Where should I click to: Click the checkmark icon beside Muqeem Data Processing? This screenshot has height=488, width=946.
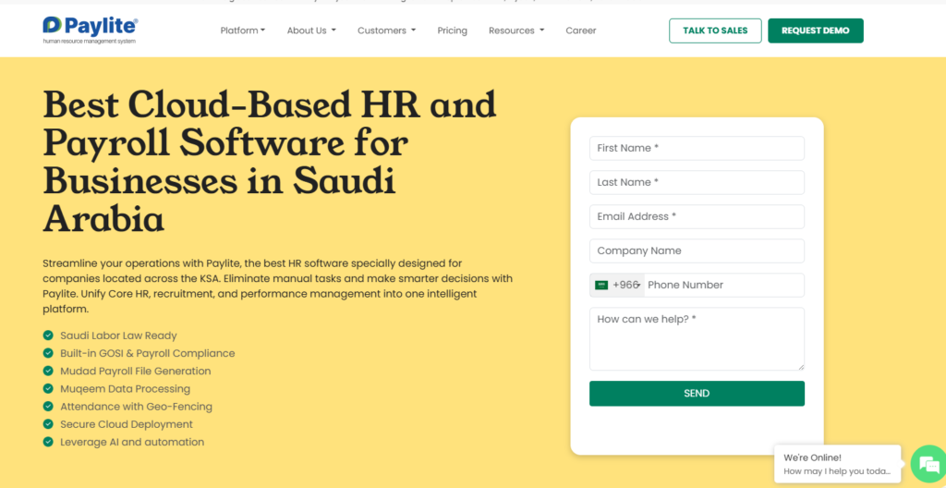coord(48,388)
